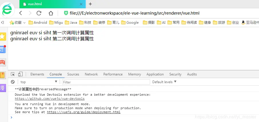Open the orange bookmark sidebar icon
The image size is (259, 122).
click(3, 75)
